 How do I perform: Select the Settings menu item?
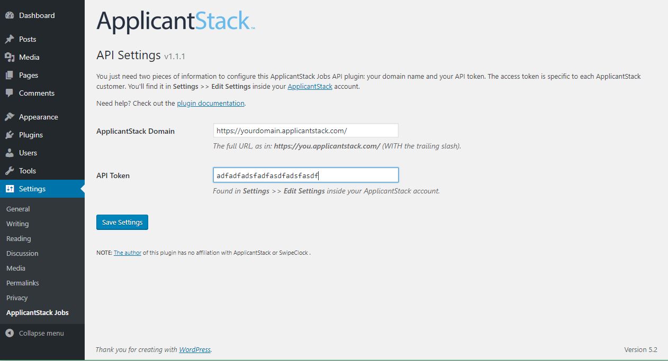(42, 189)
